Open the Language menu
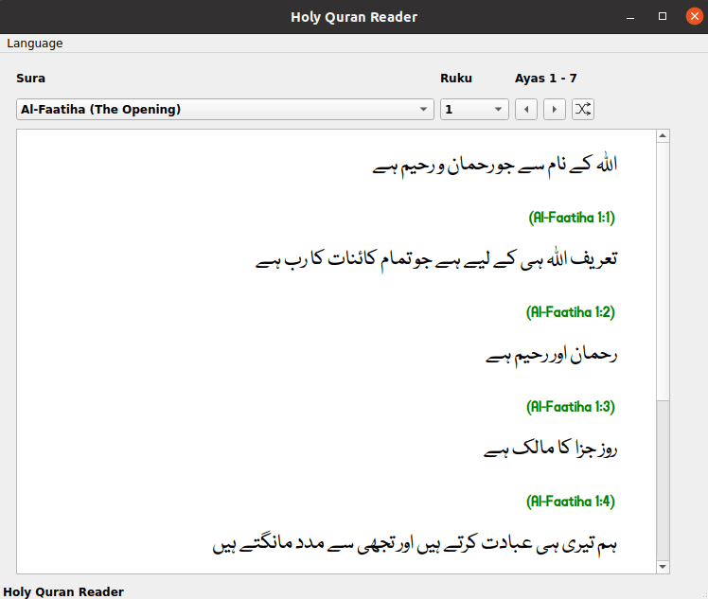Screen dimensions: 708x599 point(35,44)
